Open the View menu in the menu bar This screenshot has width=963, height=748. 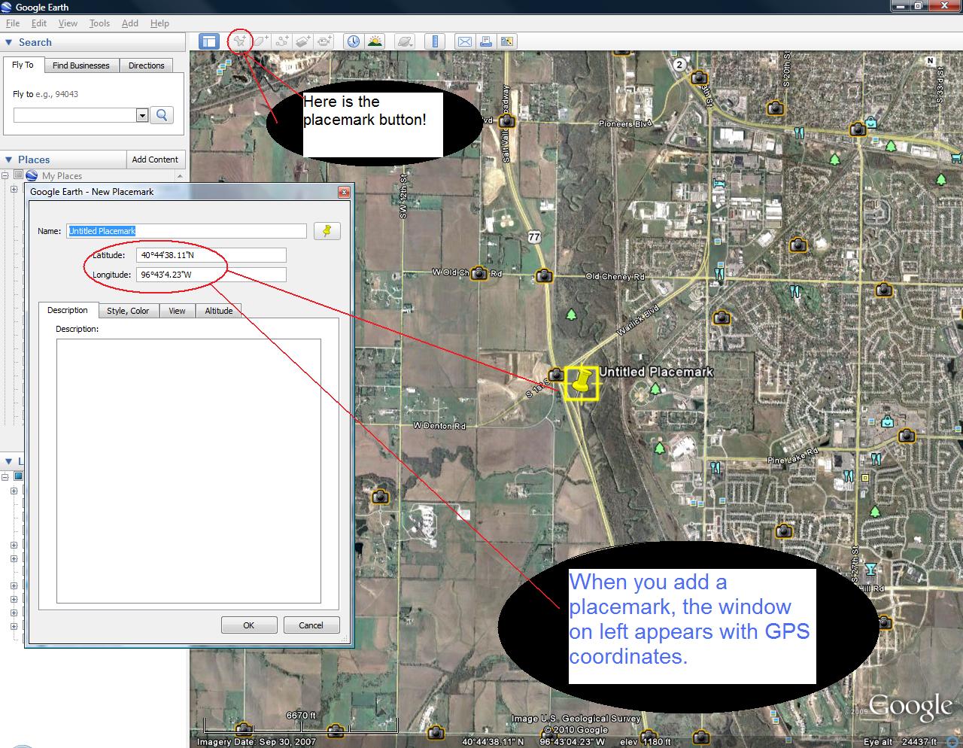pyautogui.click(x=68, y=23)
